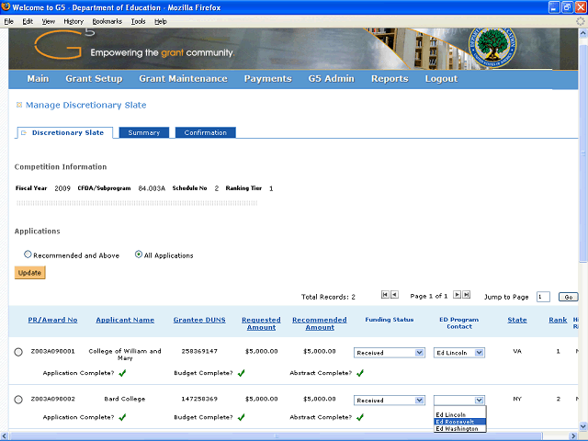Go to next page of records

point(458,295)
